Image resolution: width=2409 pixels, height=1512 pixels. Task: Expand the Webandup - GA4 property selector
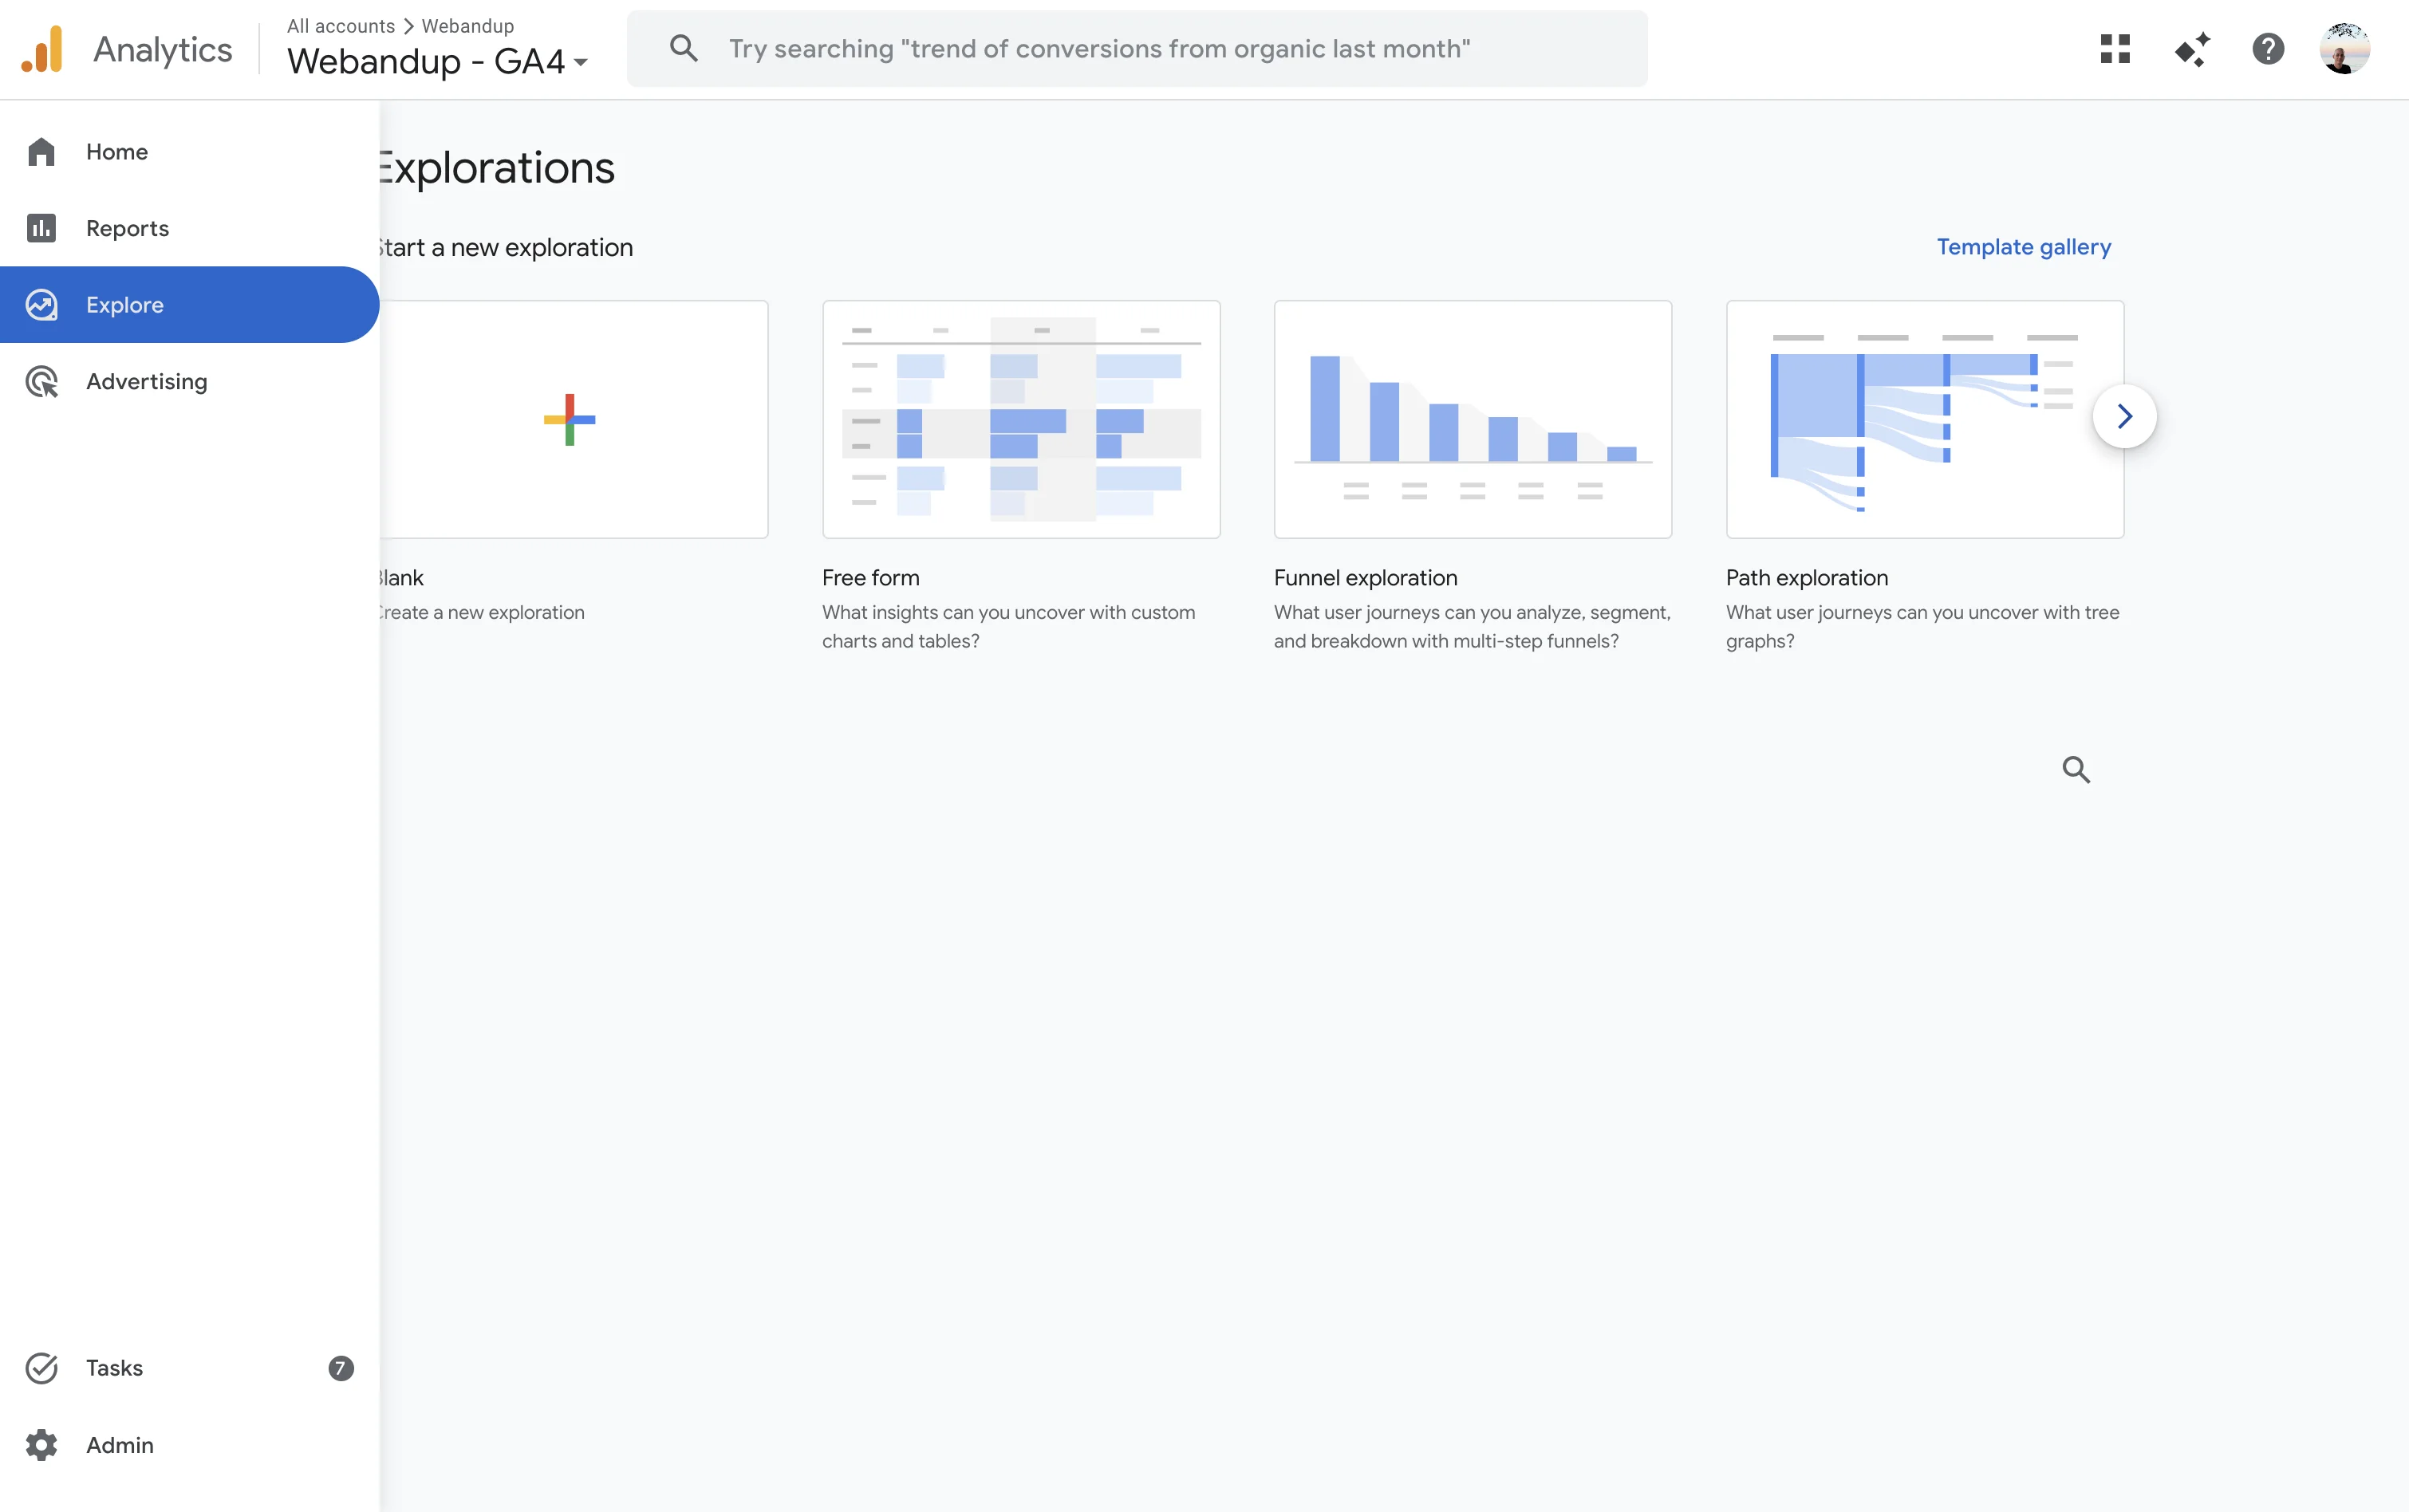[x=437, y=61]
